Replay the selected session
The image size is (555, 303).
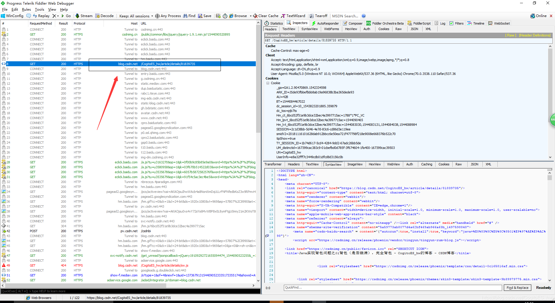click(41, 16)
